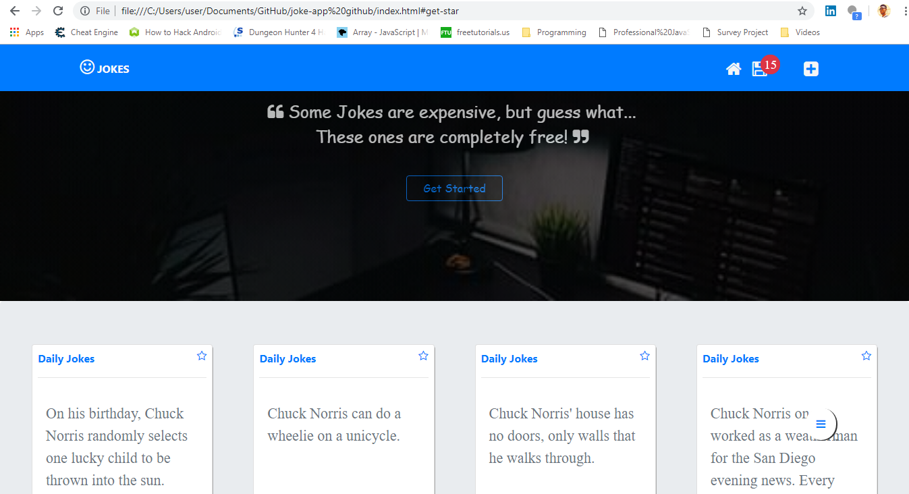This screenshot has width=909, height=494.
Task: Open the Programming bookmarks folder
Action: (x=554, y=32)
